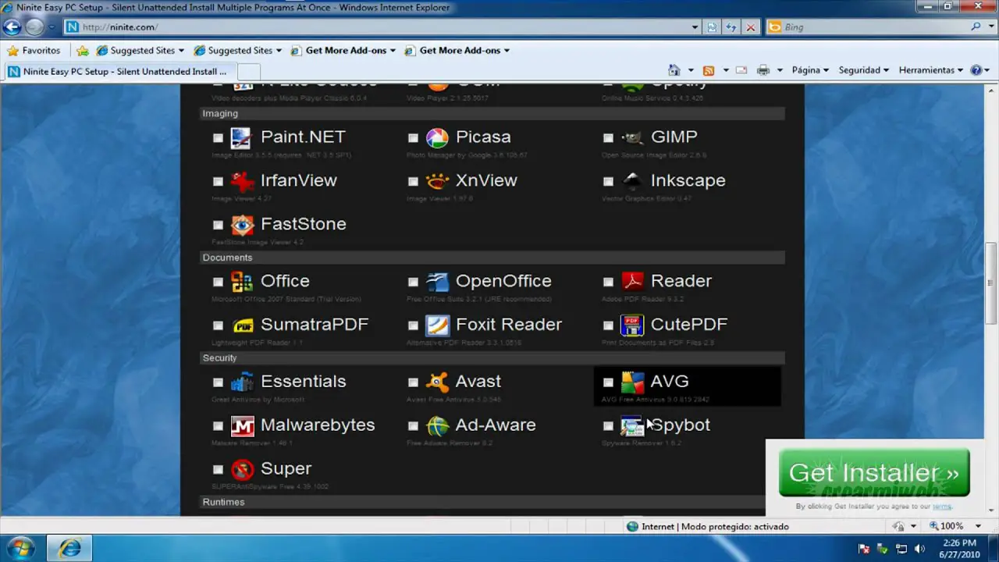Screen dimensions: 999x562
Task: Open the Herramientas dropdown menu
Action: pos(931,69)
